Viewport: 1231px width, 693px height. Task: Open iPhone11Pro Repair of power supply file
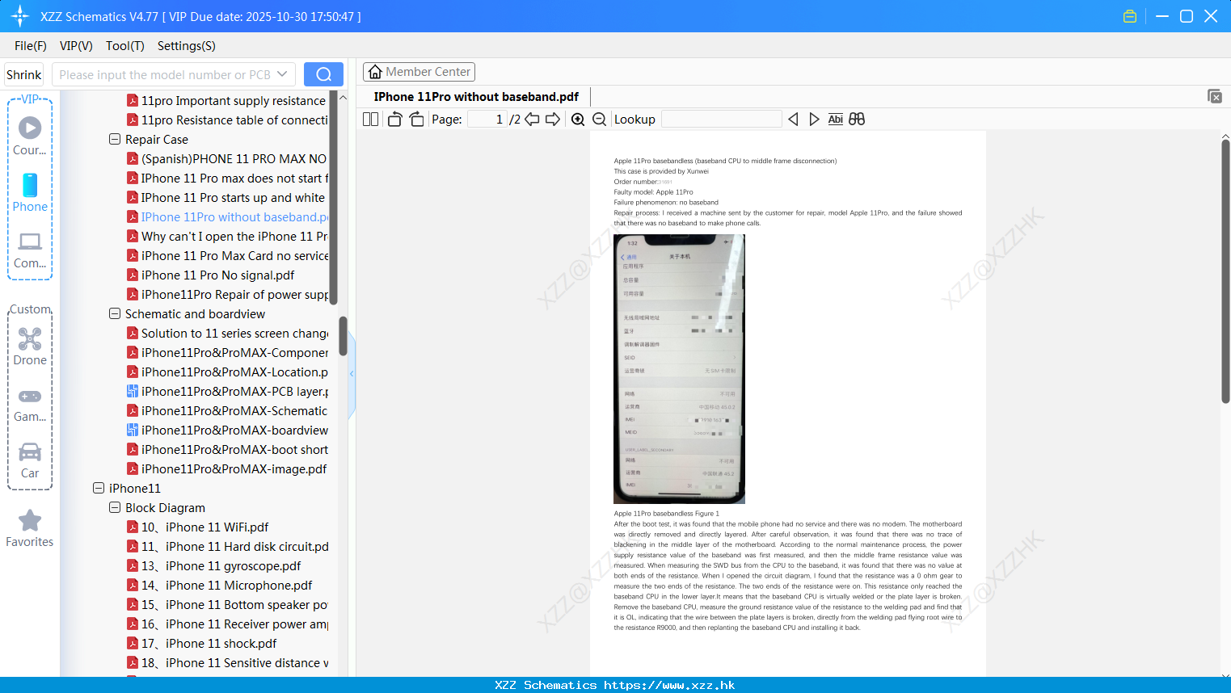coord(227,294)
